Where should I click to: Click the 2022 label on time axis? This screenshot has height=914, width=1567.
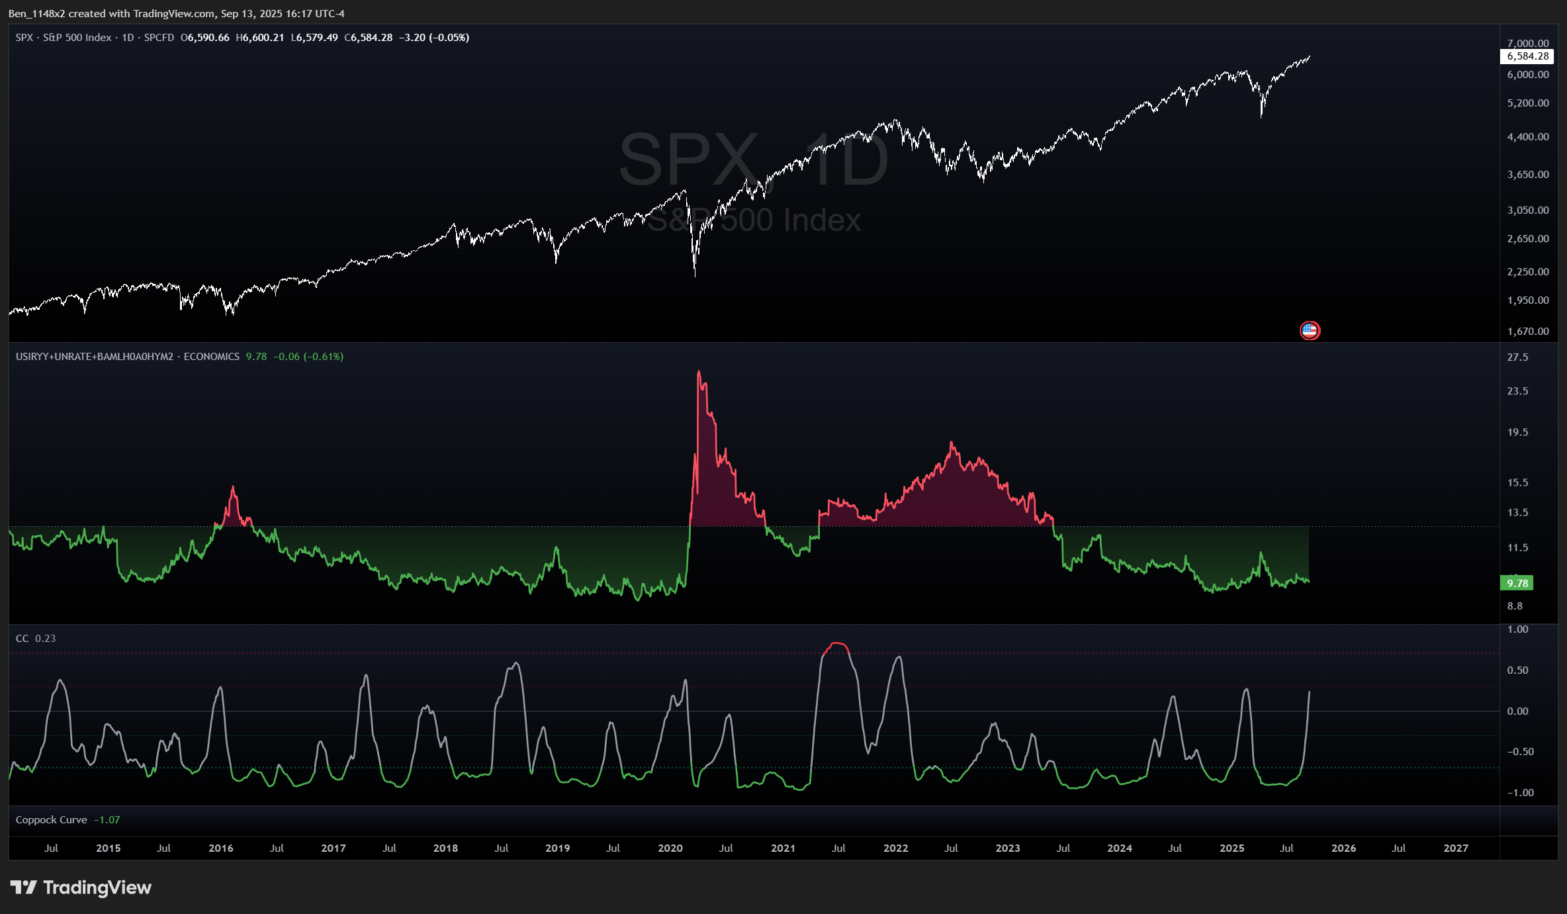tap(895, 848)
